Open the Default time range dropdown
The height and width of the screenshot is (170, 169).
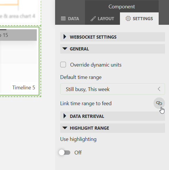pos(112,89)
